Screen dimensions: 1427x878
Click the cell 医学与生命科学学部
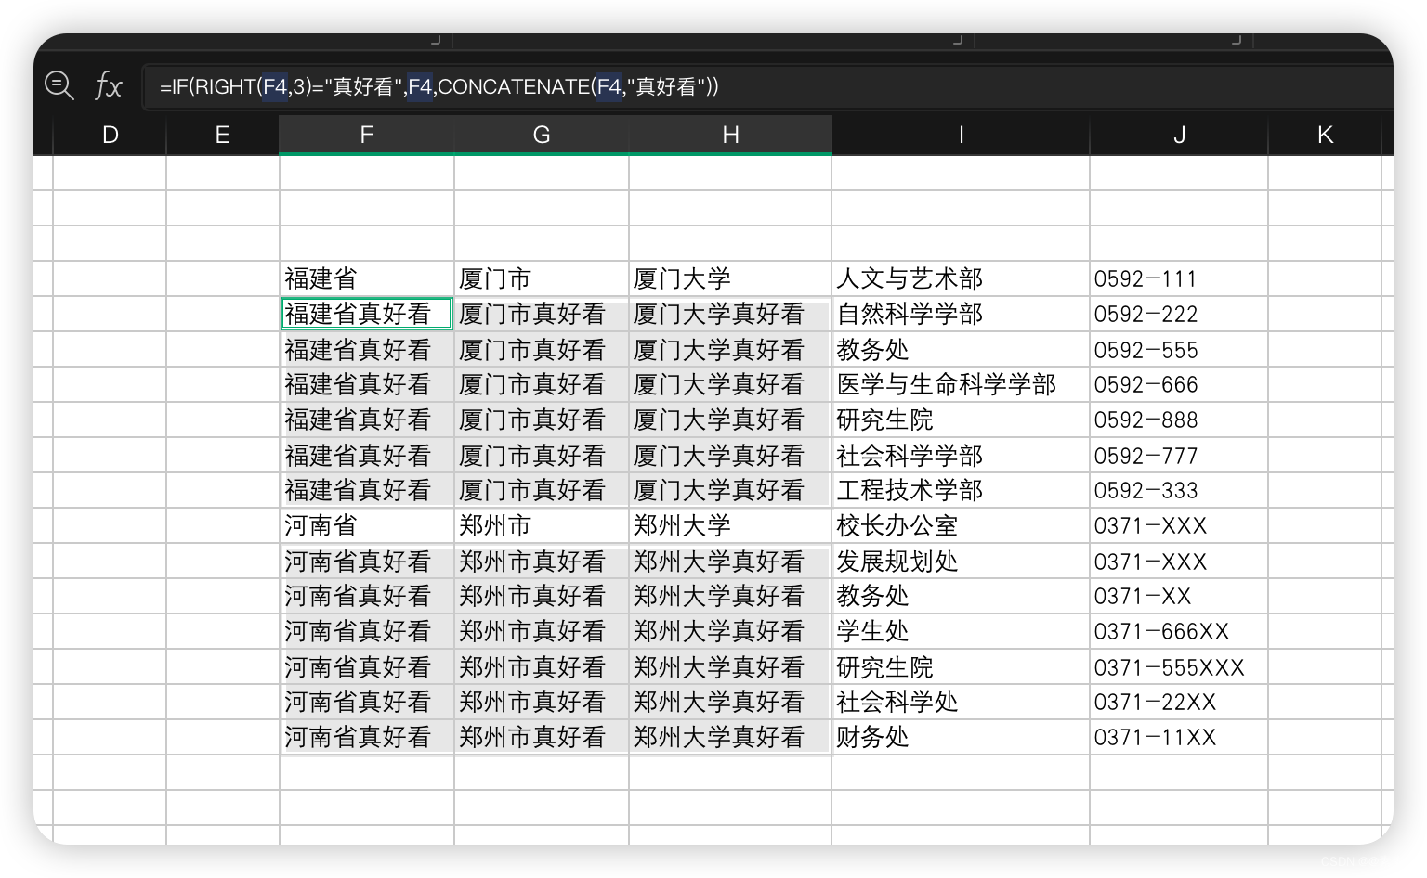pos(961,384)
